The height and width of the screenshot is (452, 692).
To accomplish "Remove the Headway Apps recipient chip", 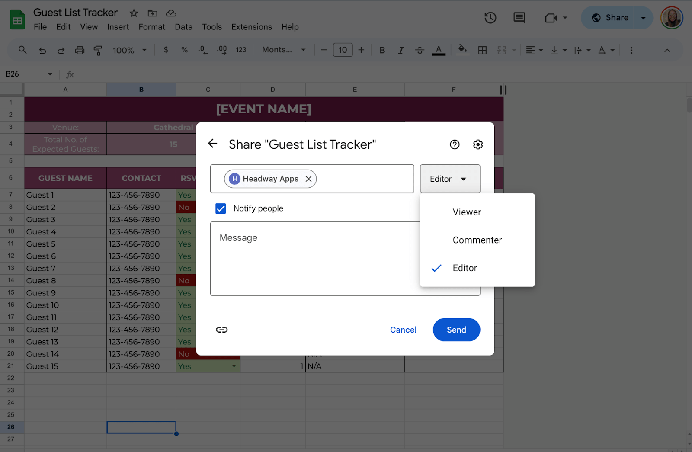I will coord(308,179).
